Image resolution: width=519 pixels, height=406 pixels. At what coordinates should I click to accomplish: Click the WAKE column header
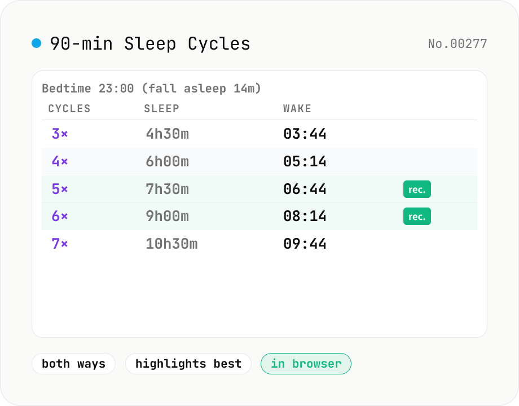pos(297,108)
